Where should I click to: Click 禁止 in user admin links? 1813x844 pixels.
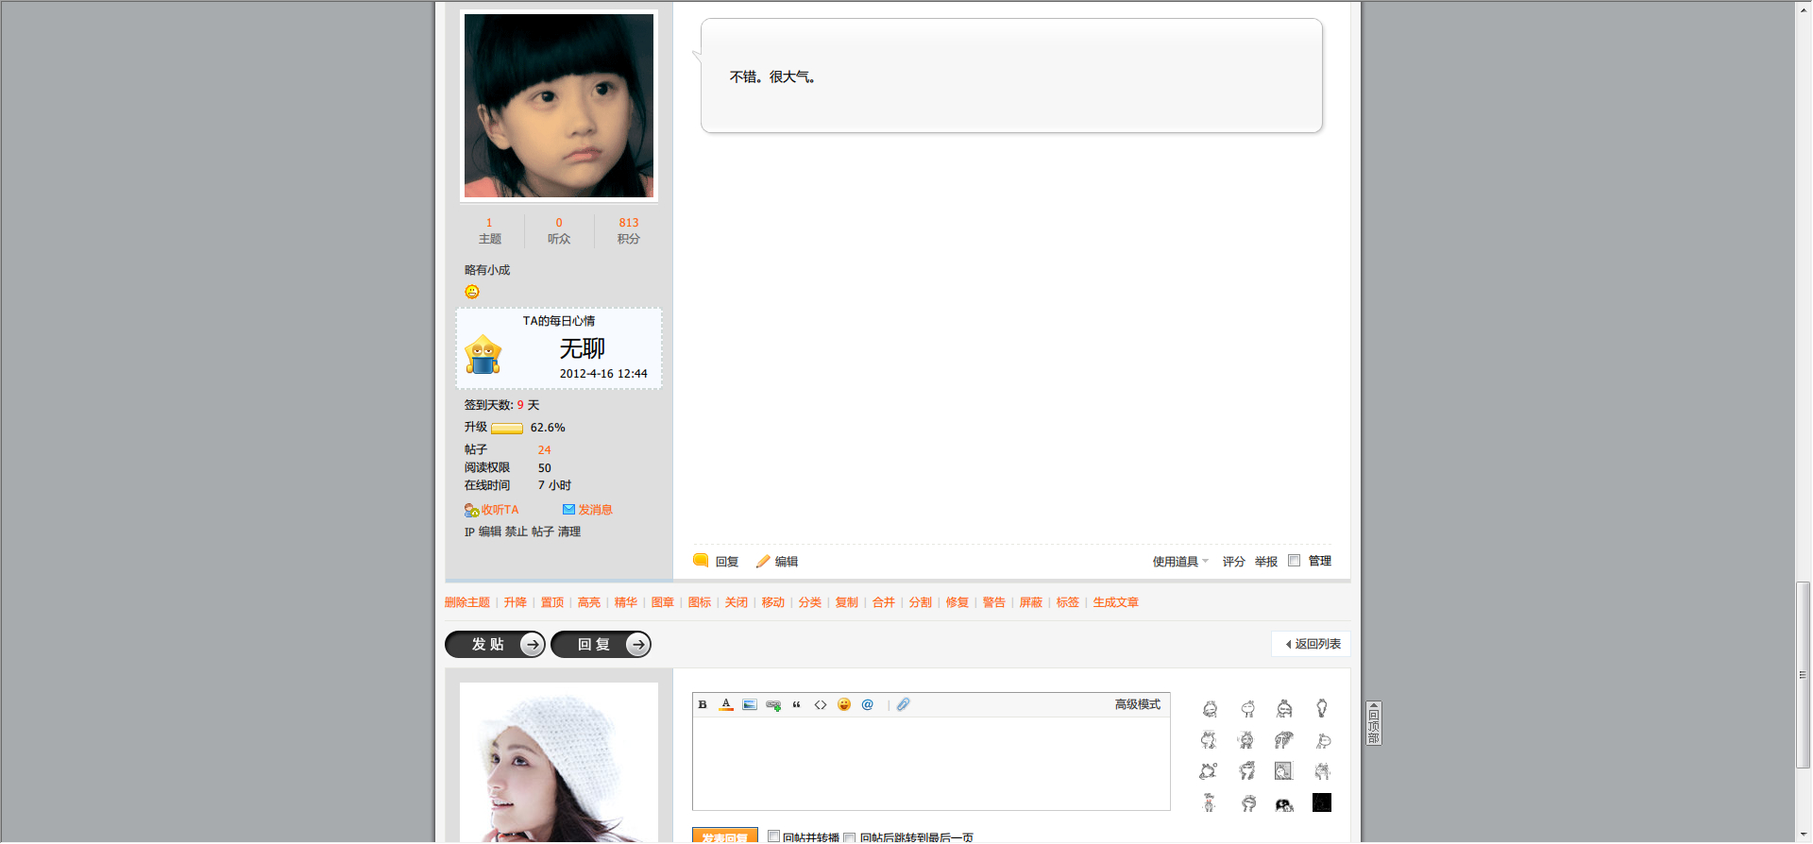(517, 532)
